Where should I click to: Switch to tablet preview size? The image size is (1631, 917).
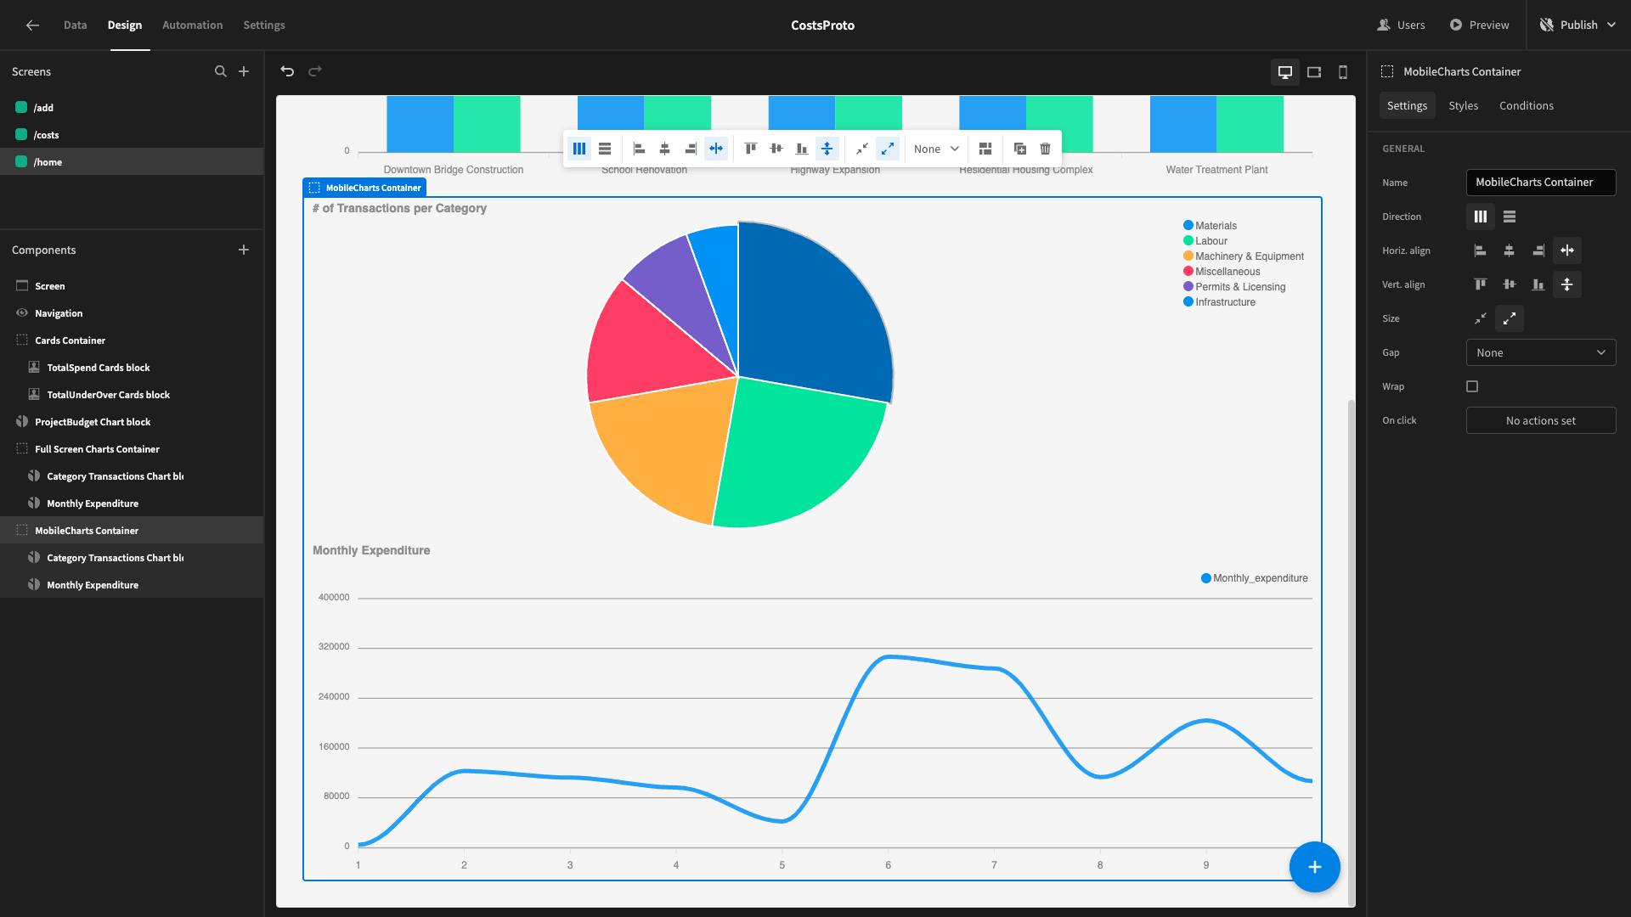(x=1314, y=72)
